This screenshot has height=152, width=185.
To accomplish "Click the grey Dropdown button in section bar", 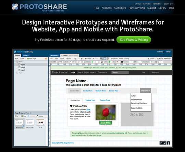I will coord(145,91).
